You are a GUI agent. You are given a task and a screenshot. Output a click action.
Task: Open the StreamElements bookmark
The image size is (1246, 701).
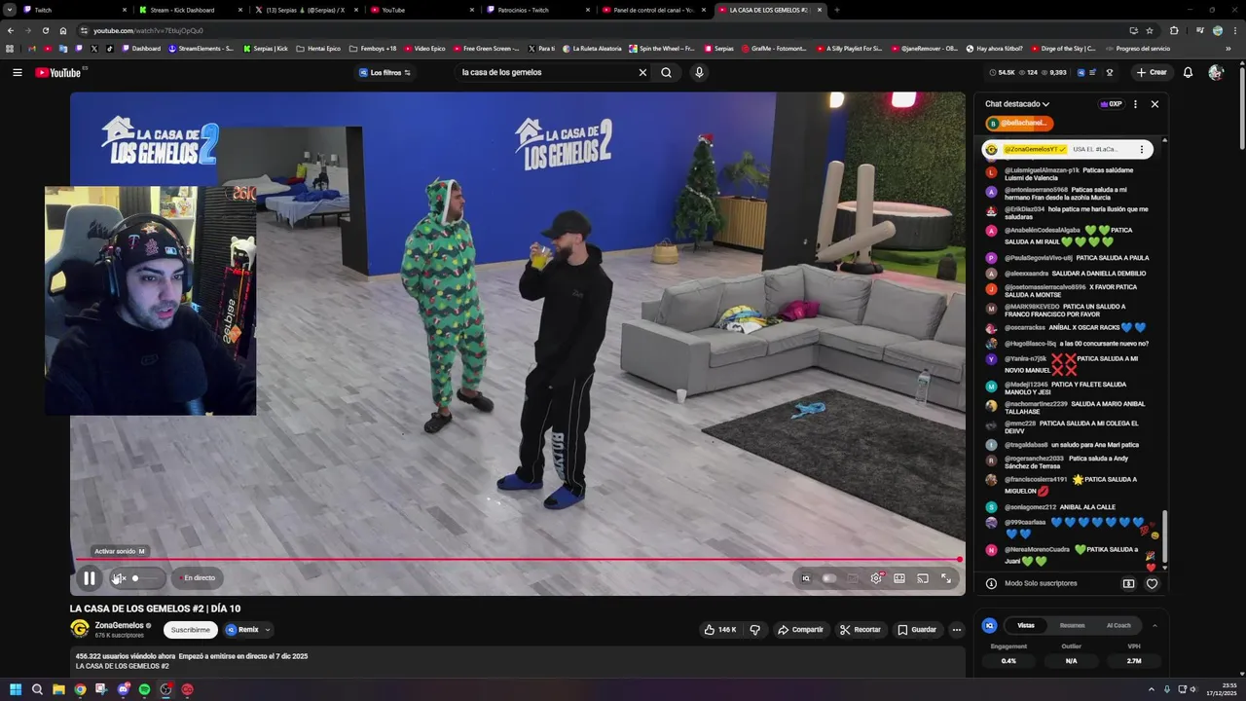point(201,48)
